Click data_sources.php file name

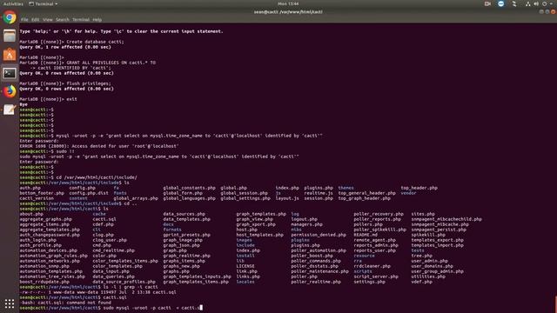(x=184, y=214)
